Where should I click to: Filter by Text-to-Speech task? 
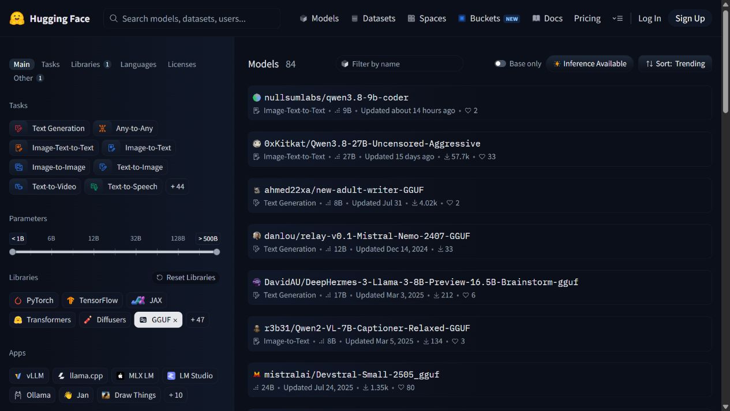[123, 186]
